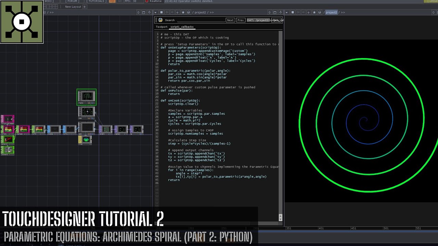The image size is (438, 246).
Task: Toggle the '60' frame rate button
Action: tap(120, 1)
